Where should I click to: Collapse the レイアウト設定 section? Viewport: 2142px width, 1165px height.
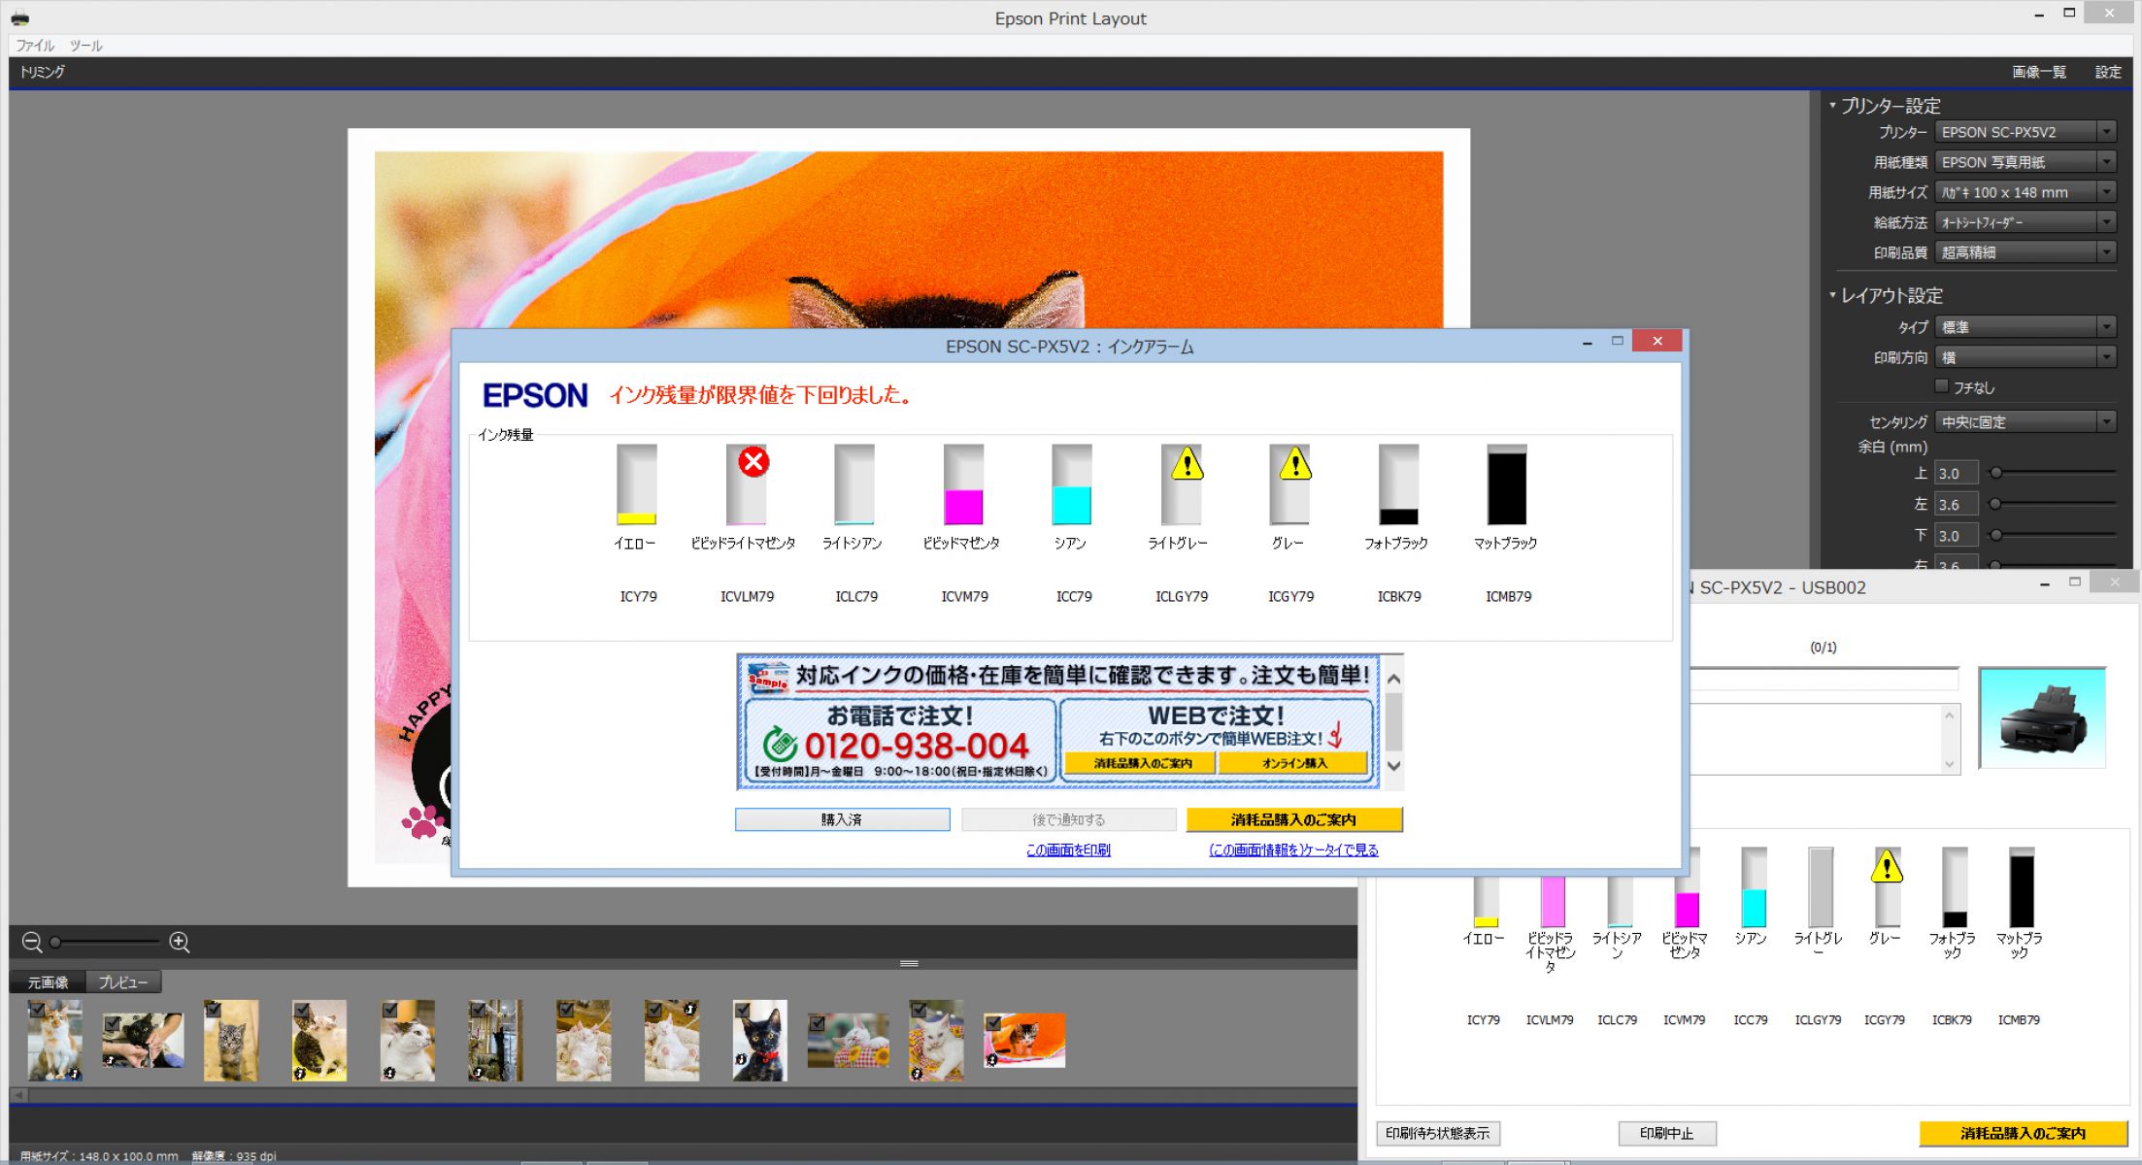click(x=1833, y=294)
